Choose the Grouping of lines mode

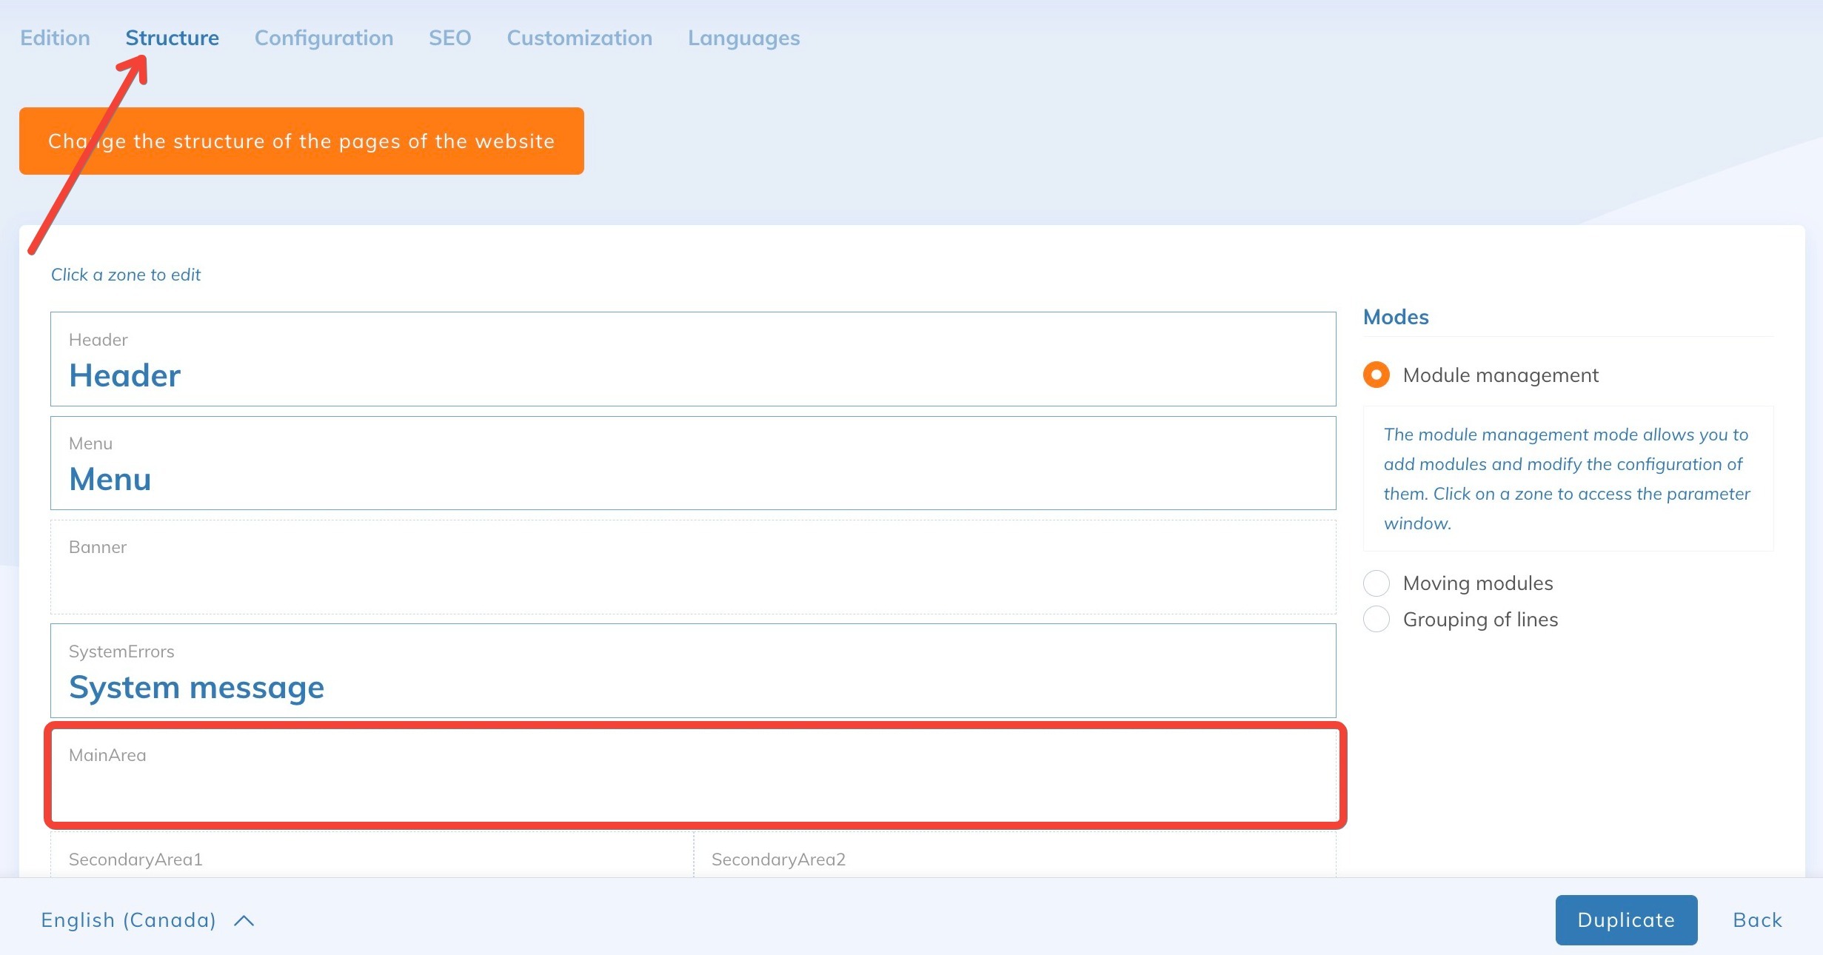pos(1377,619)
